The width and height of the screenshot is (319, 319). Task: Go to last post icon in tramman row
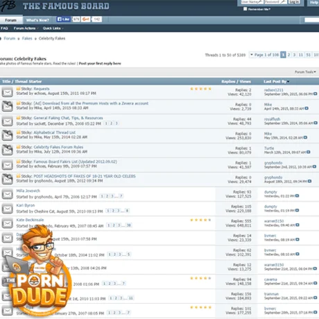(x=316, y=298)
